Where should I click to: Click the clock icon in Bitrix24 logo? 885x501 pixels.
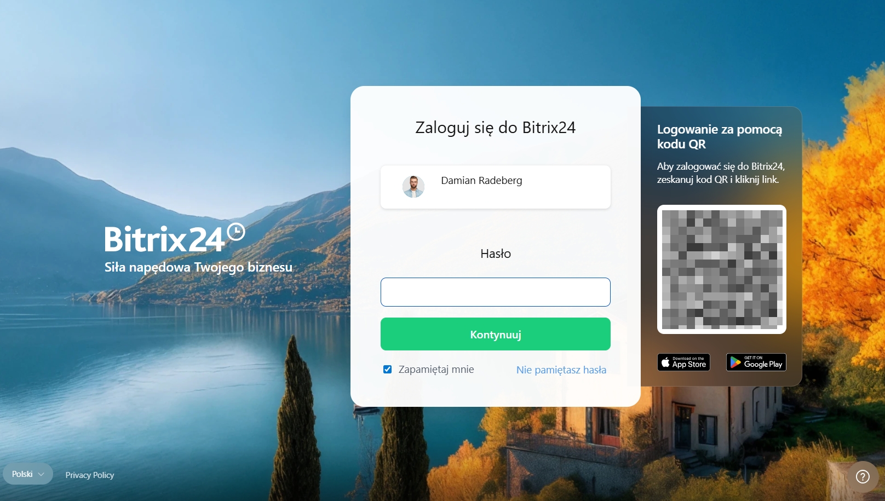tap(236, 232)
